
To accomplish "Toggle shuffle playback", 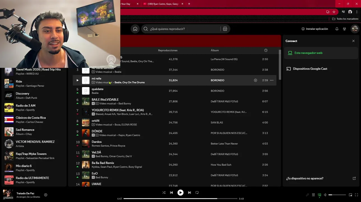I will click(x=164, y=193).
